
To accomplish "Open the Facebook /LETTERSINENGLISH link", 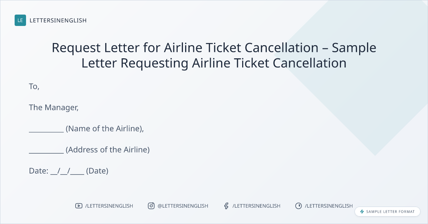I will click(x=256, y=206).
